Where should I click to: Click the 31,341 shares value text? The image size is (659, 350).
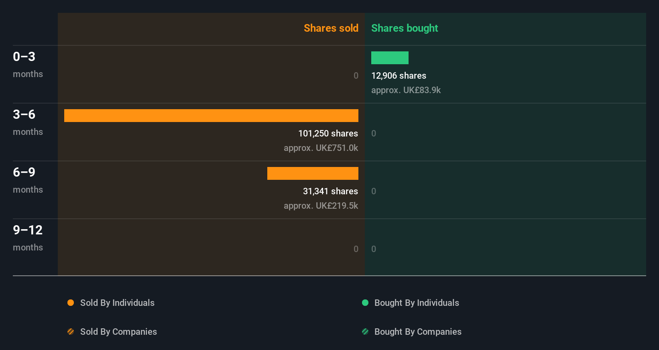330,191
